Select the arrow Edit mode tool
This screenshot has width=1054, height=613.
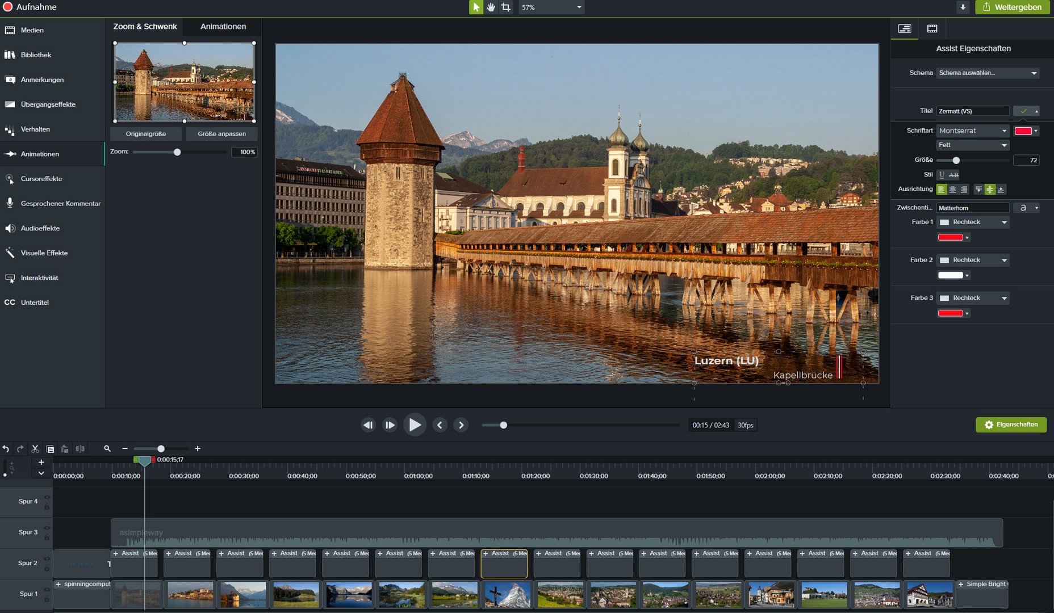click(x=476, y=7)
